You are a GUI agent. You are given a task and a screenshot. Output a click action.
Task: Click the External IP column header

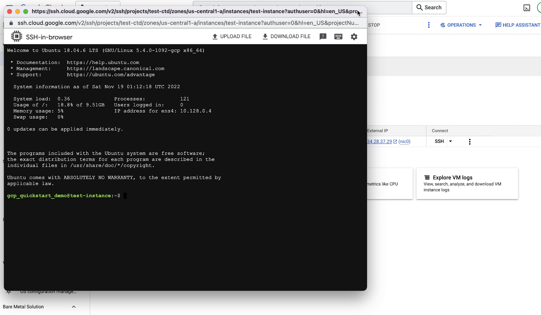[x=378, y=131]
